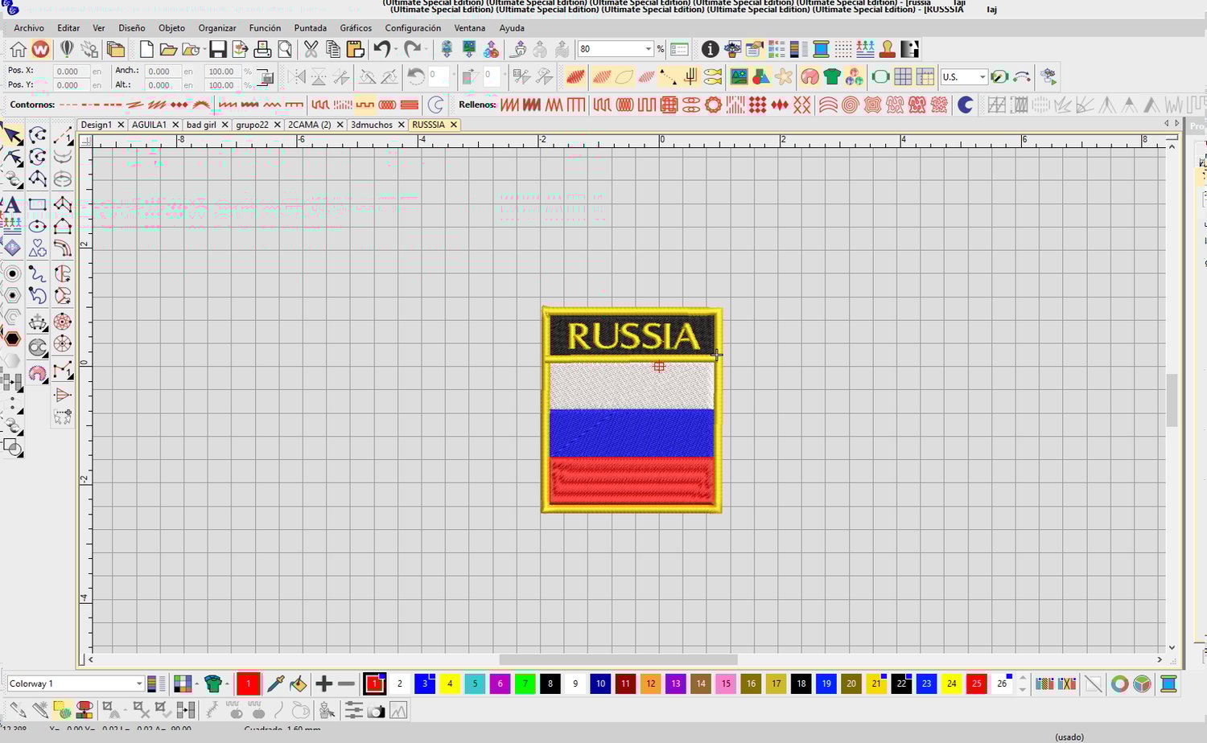Click the thread spool icon in top toolbar
Viewport: 1207px width, 743px height.
pos(821,50)
